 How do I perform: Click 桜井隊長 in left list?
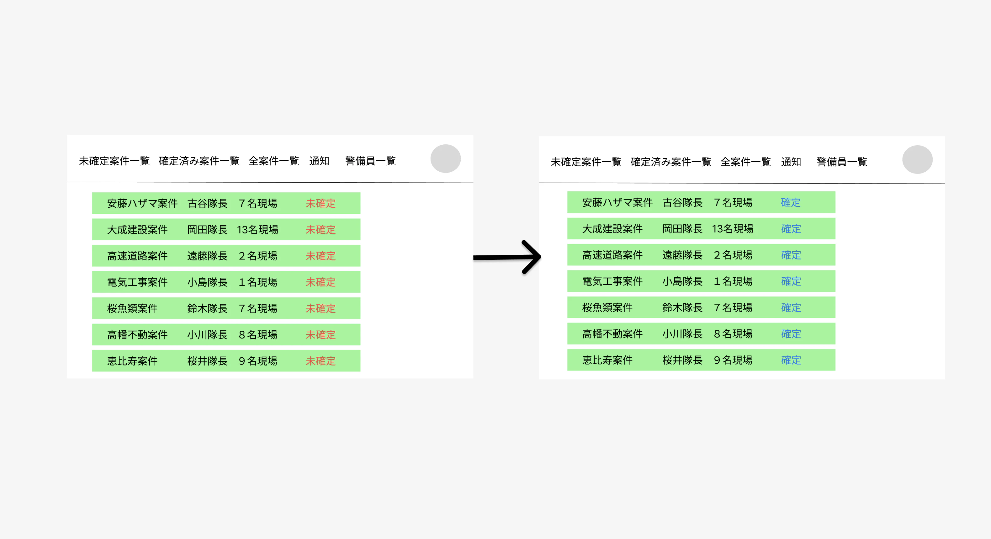[x=207, y=361]
